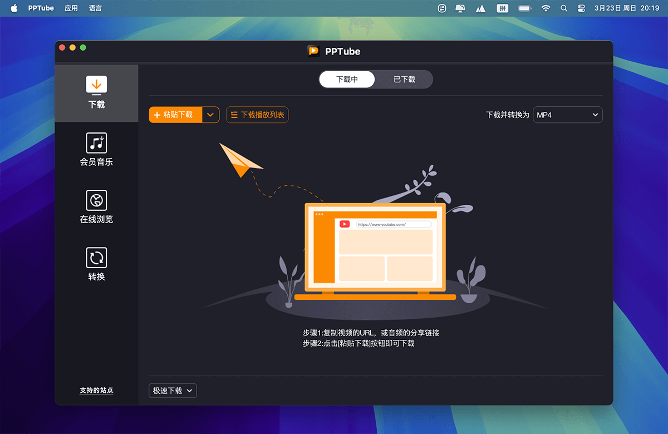Open the Apple menu

coord(14,8)
